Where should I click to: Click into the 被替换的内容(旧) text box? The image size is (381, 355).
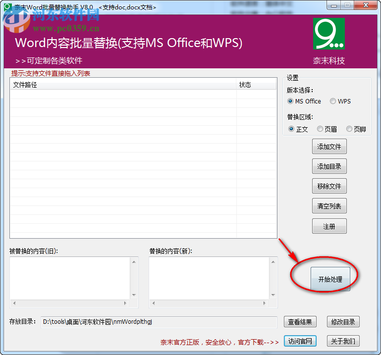point(70,278)
